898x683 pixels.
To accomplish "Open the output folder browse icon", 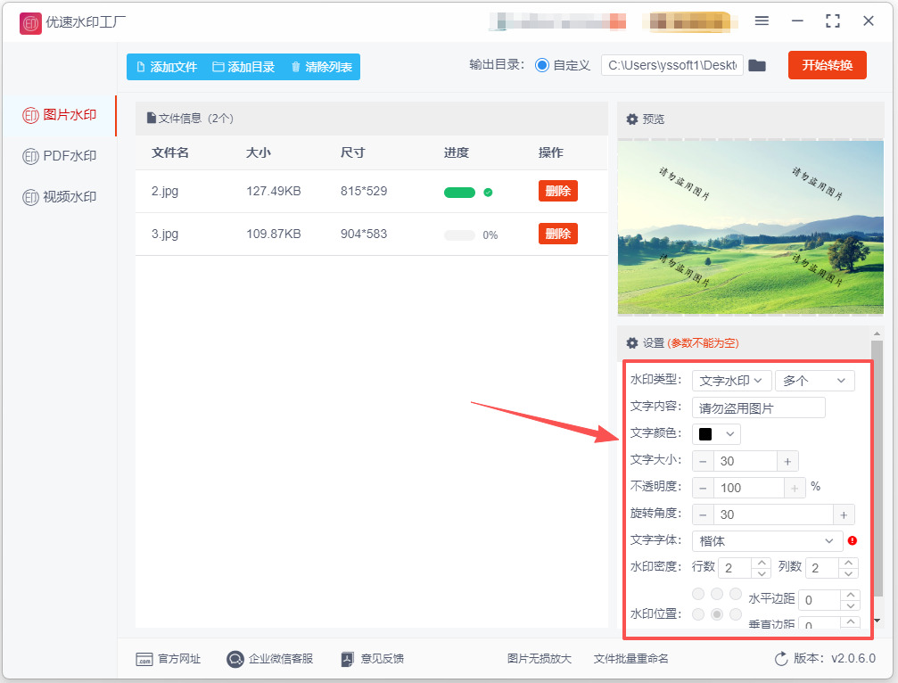I will tap(757, 65).
